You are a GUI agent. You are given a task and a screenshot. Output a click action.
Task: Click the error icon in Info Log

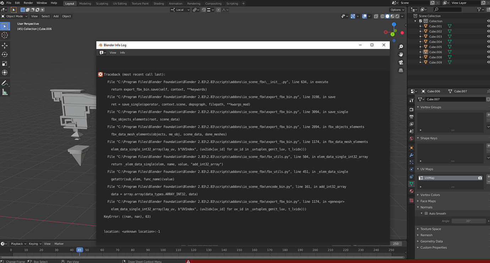click(100, 74)
